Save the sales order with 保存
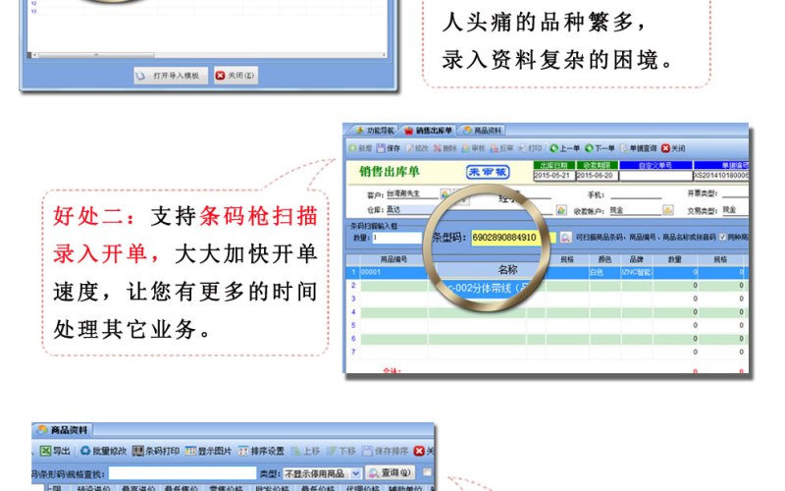 point(389,148)
